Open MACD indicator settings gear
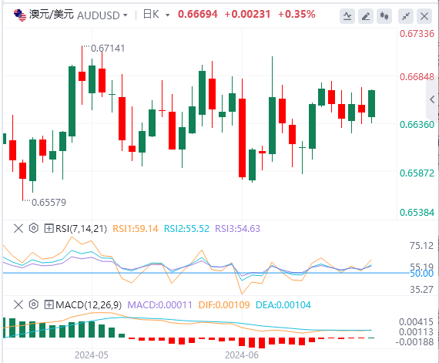Screen dimensions: 439x363 (x=34, y=304)
